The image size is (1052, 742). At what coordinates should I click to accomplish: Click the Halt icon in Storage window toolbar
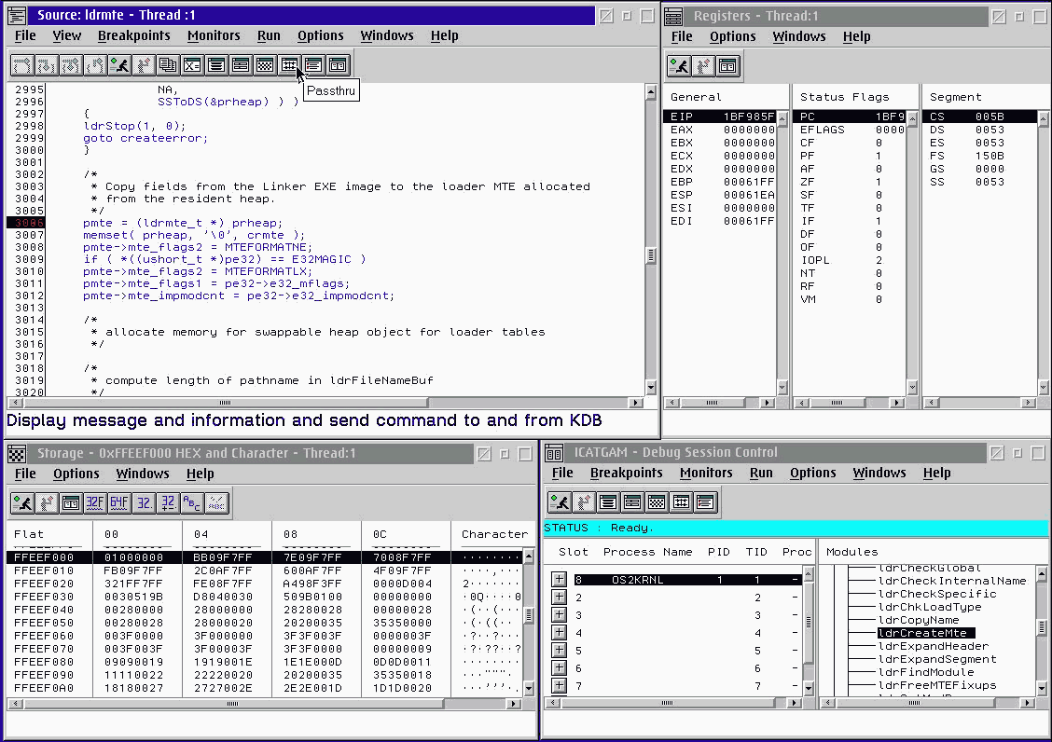coord(47,503)
